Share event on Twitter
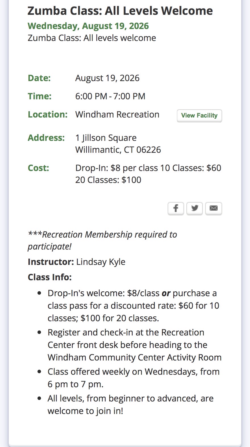Viewport: 250px width, 447px height. (x=195, y=209)
